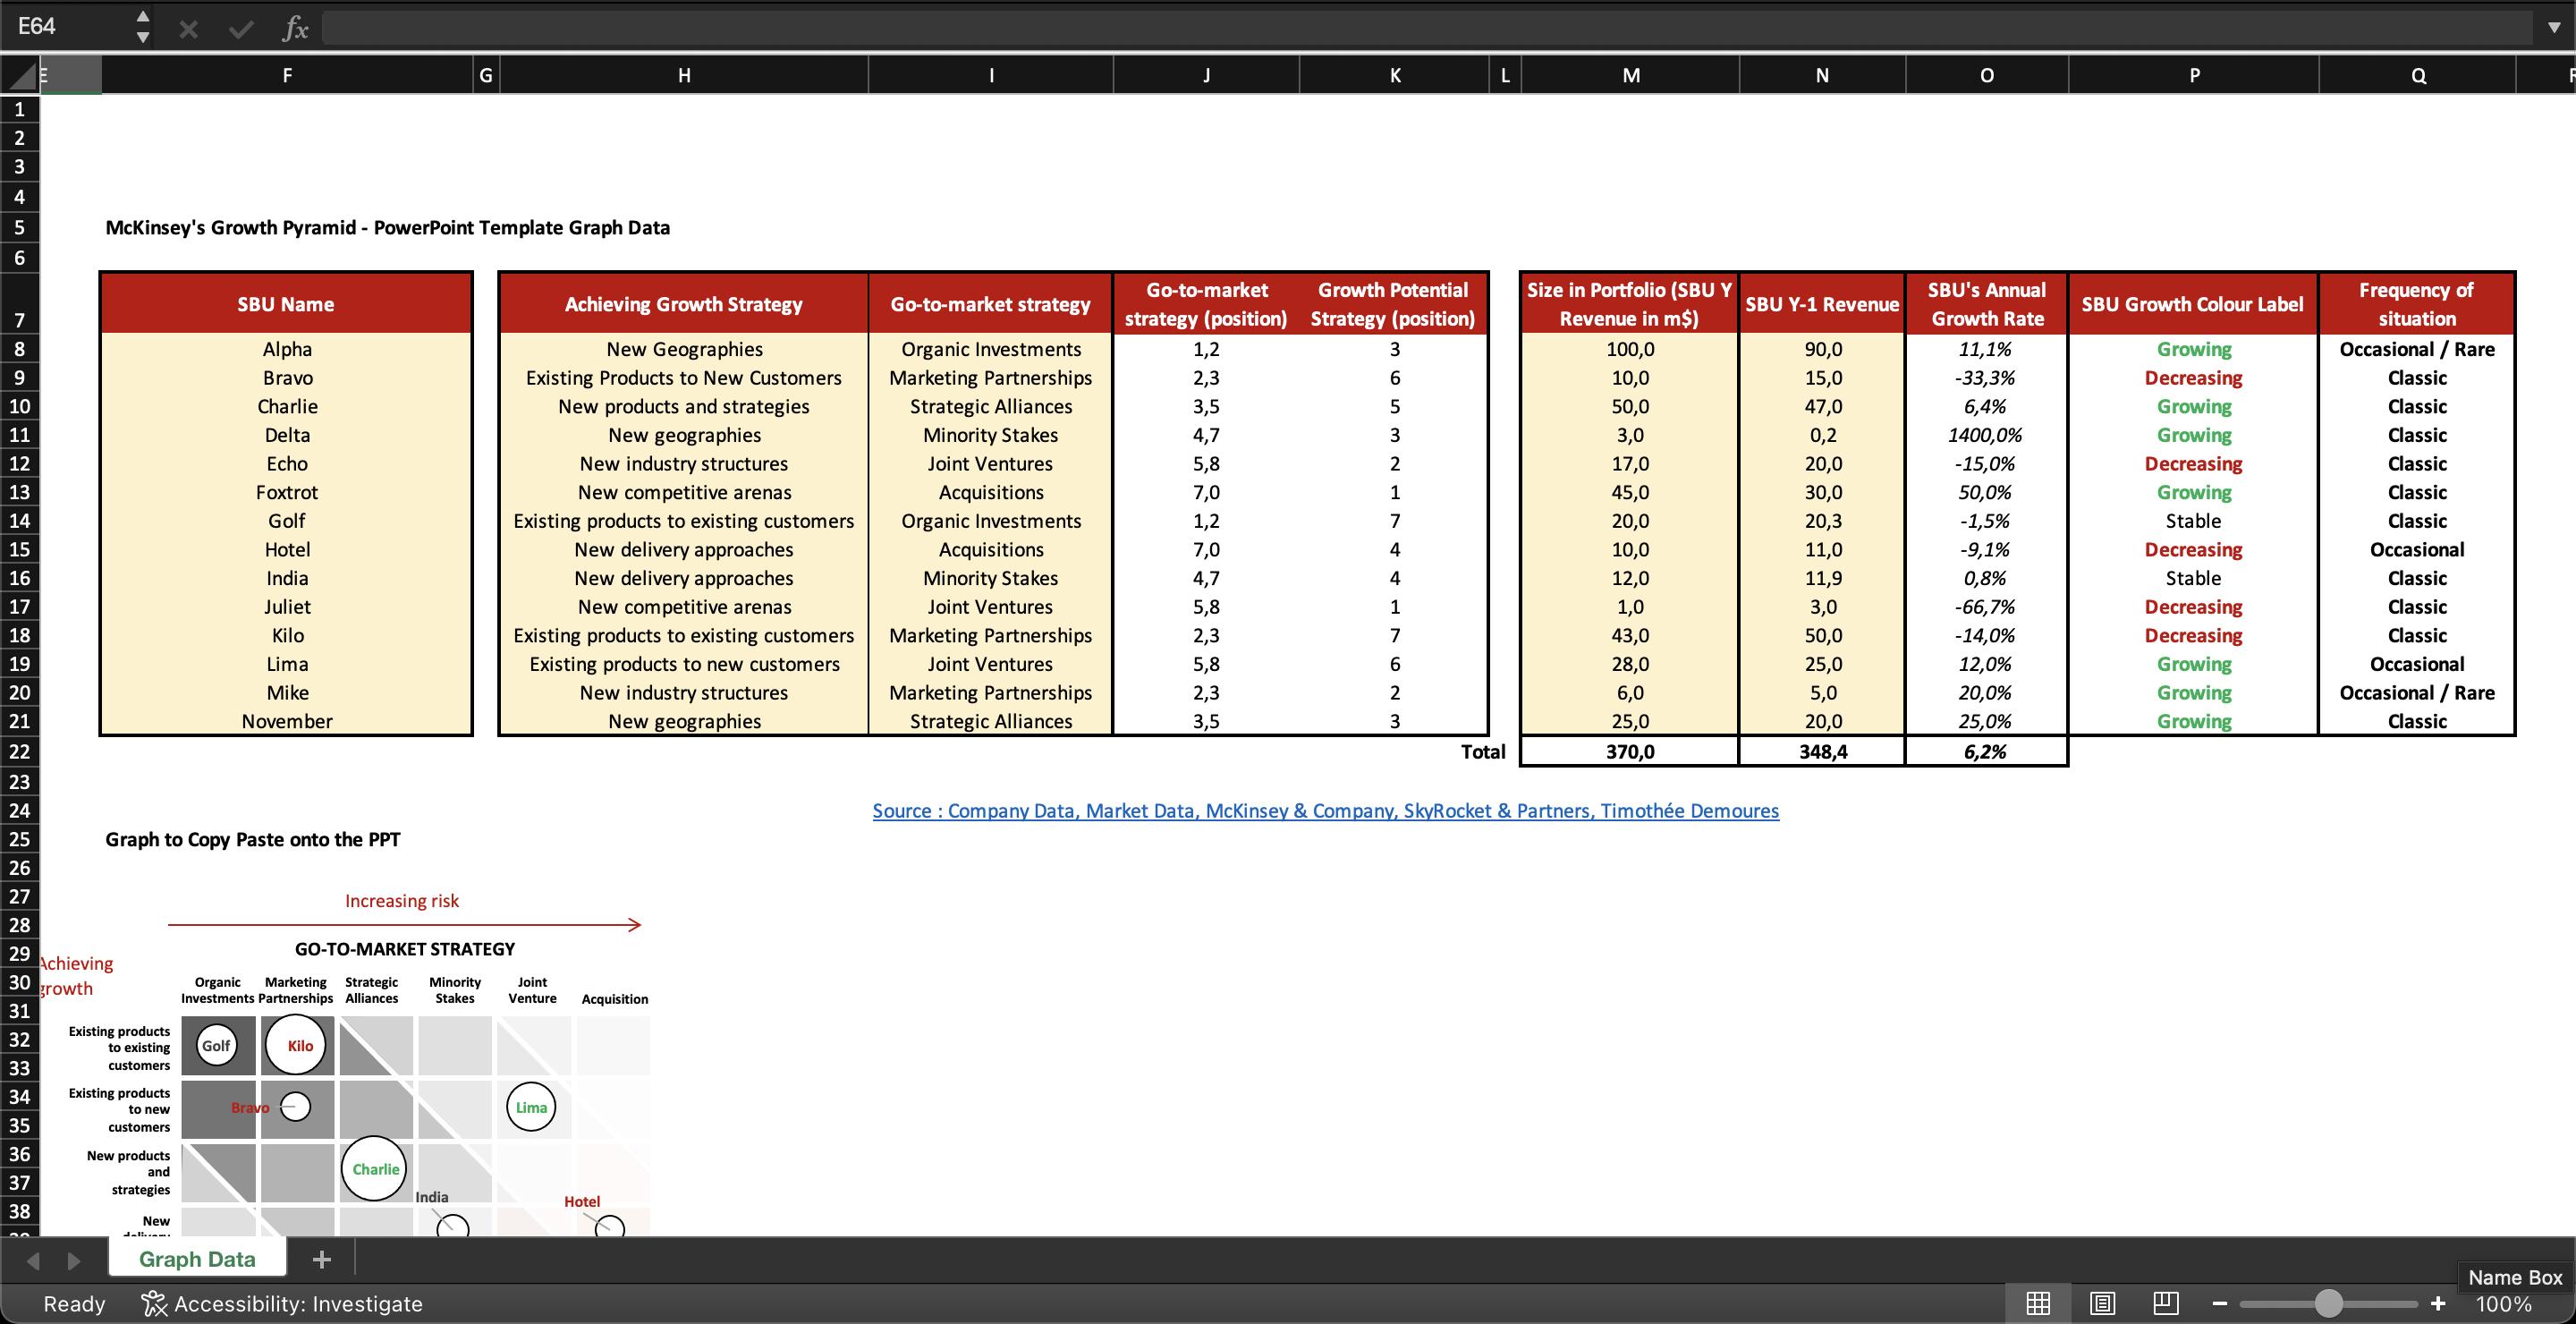Open the Graph Data sheet tab

pyautogui.click(x=197, y=1259)
